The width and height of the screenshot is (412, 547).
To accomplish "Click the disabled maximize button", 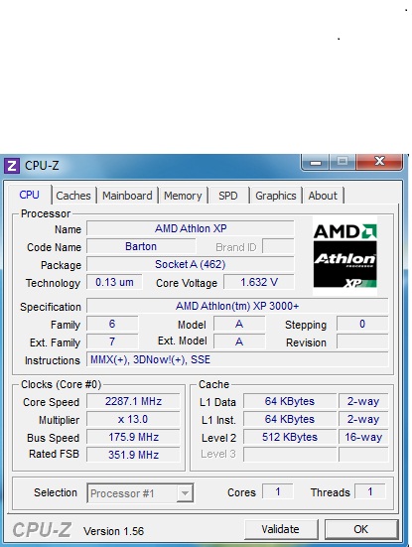I will tap(343, 162).
